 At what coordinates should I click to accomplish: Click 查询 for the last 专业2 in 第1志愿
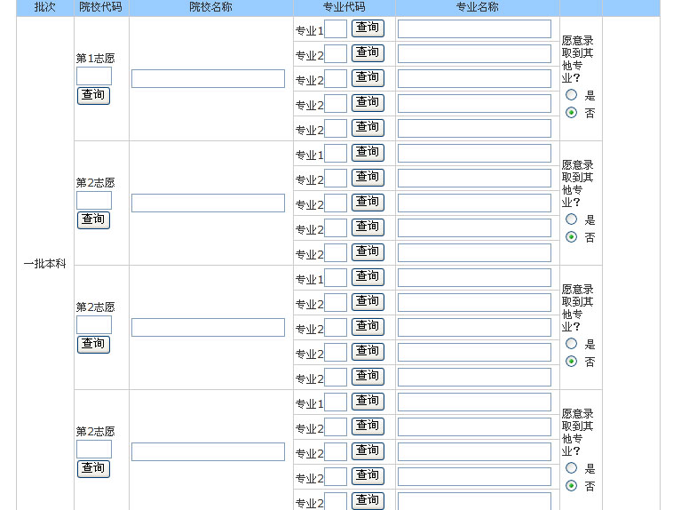(368, 128)
